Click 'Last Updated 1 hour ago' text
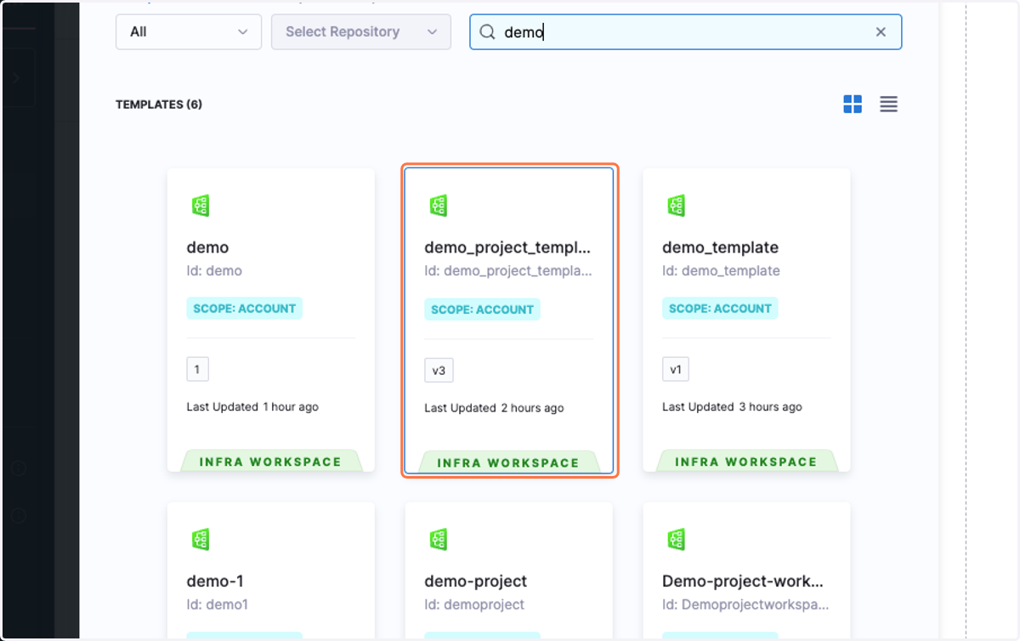 (x=252, y=407)
